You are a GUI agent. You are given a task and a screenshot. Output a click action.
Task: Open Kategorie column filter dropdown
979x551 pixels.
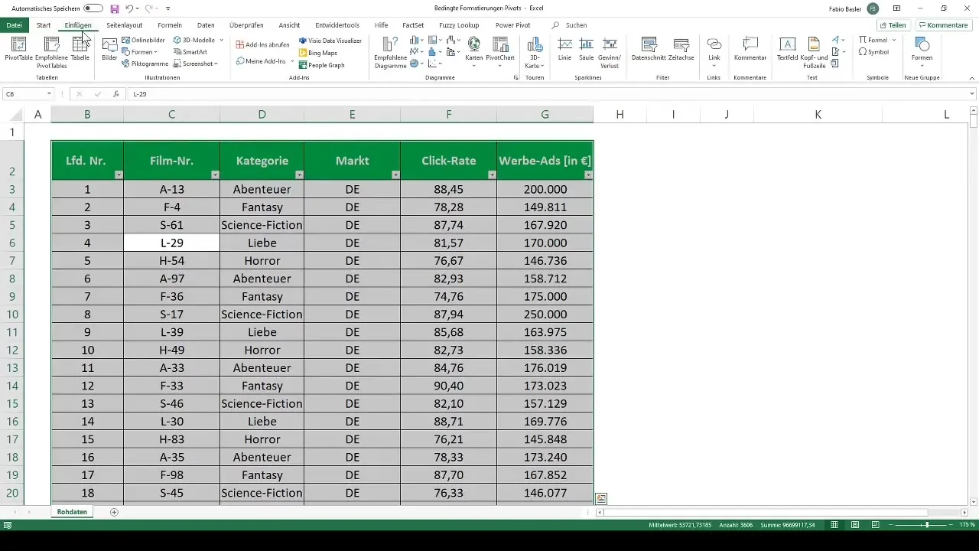[x=298, y=174]
